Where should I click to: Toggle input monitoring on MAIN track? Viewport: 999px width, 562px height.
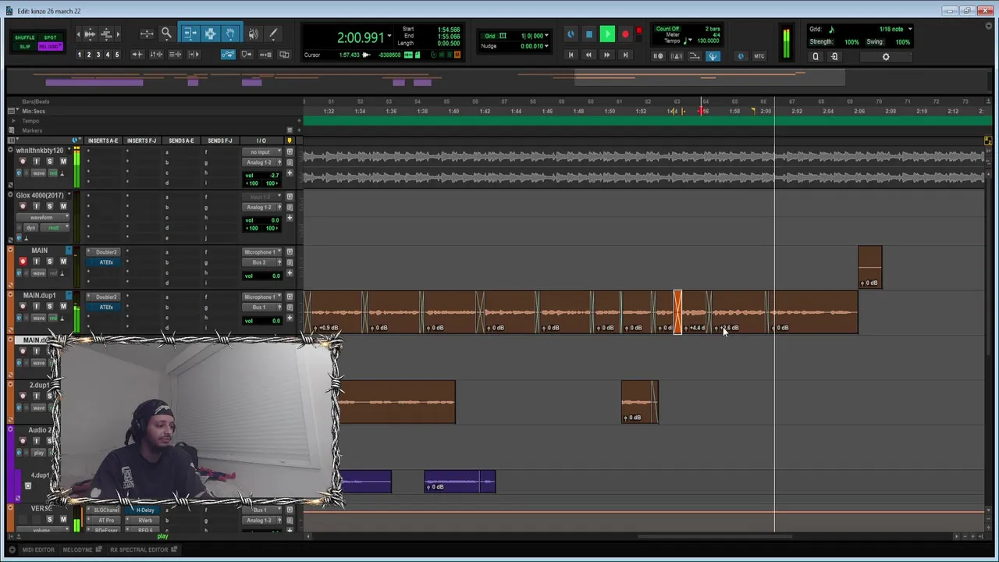[36, 261]
